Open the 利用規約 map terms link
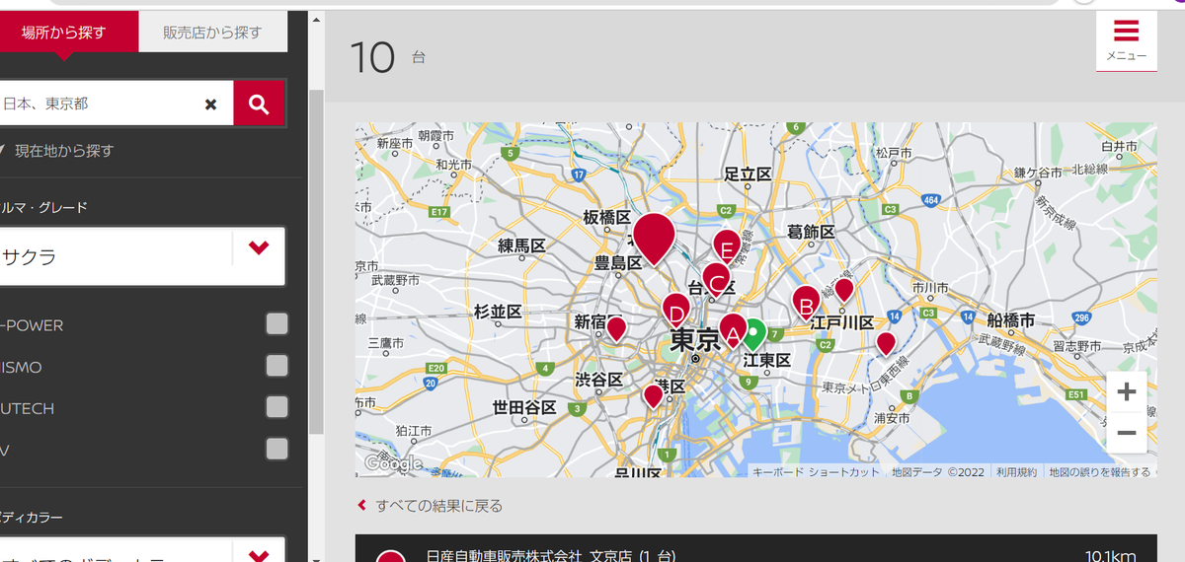This screenshot has height=562, width=1185. tap(1016, 472)
